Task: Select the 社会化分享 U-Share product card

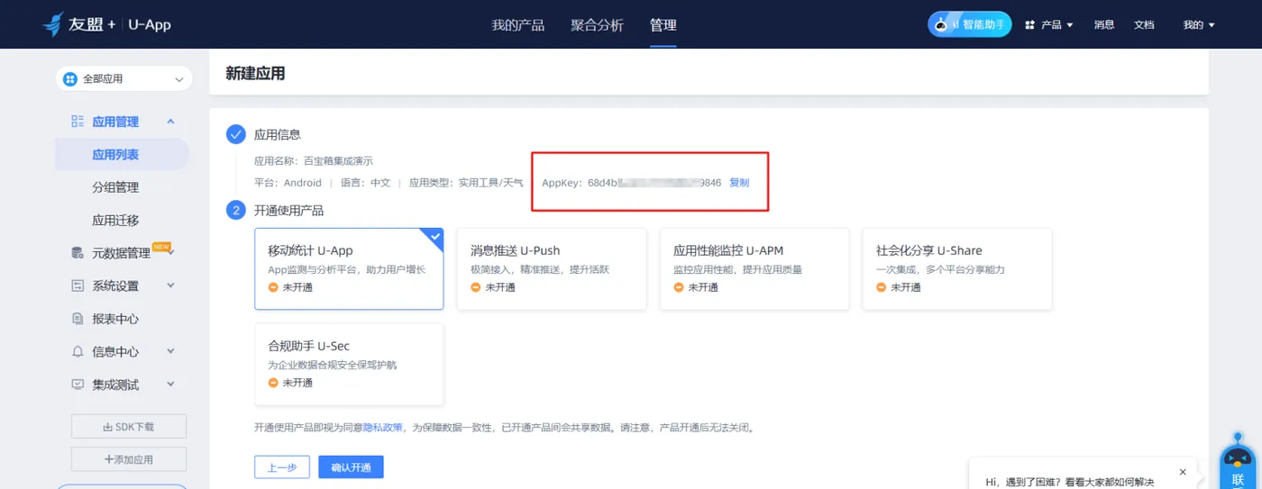Action: (x=957, y=268)
